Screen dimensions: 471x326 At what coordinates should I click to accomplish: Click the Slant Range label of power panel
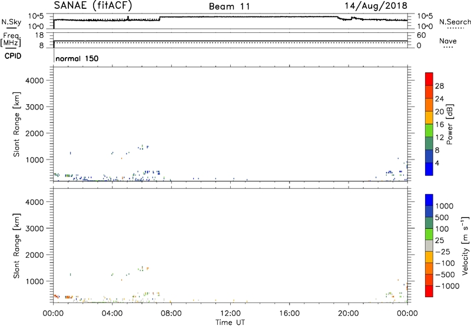coord(16,124)
